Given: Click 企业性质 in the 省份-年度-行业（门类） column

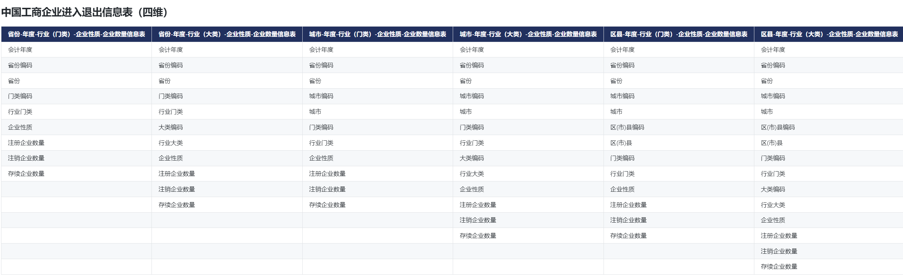Looking at the screenshot, I should point(20,127).
